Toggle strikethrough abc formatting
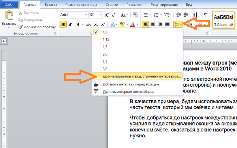The width and height of the screenshot is (237, 148). [x=88, y=24]
